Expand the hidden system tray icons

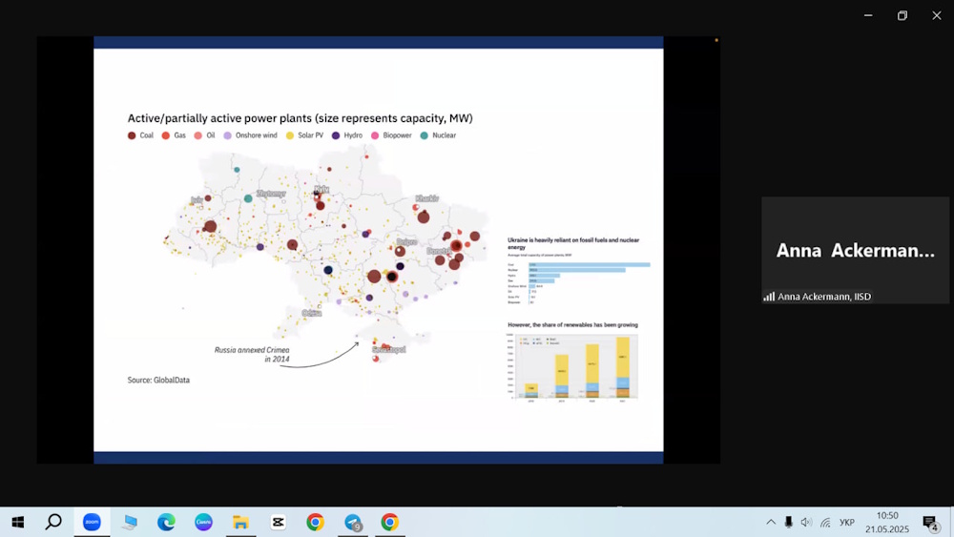pos(771,522)
